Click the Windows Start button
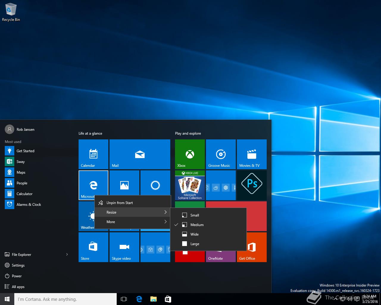The height and width of the screenshot is (305, 381). point(7,299)
